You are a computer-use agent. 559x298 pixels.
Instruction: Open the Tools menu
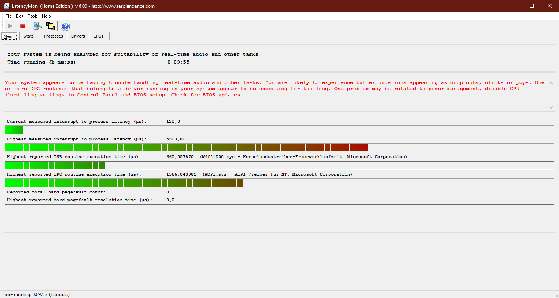point(33,16)
